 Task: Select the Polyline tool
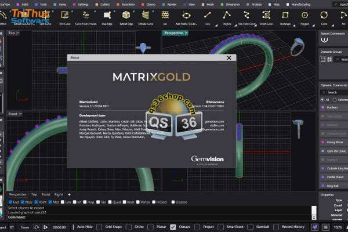coord(227,17)
